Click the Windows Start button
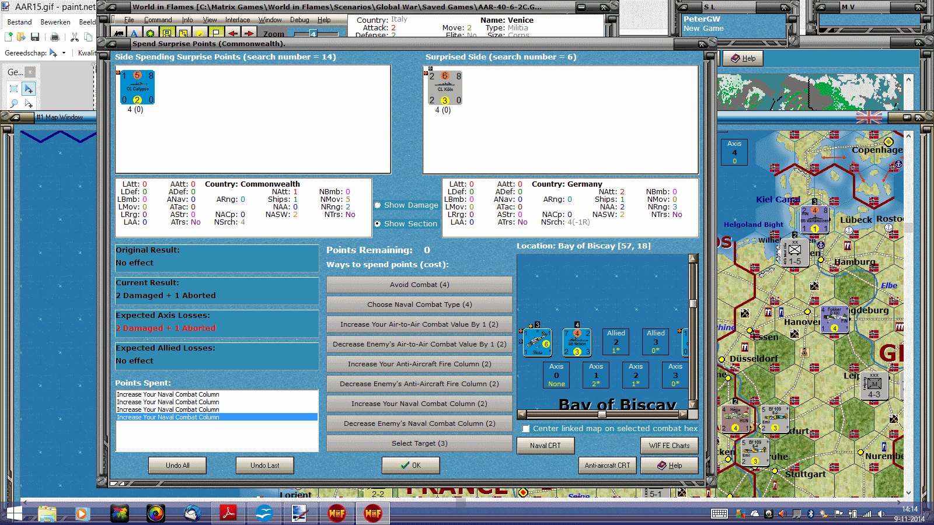The height and width of the screenshot is (525, 934). tap(13, 513)
